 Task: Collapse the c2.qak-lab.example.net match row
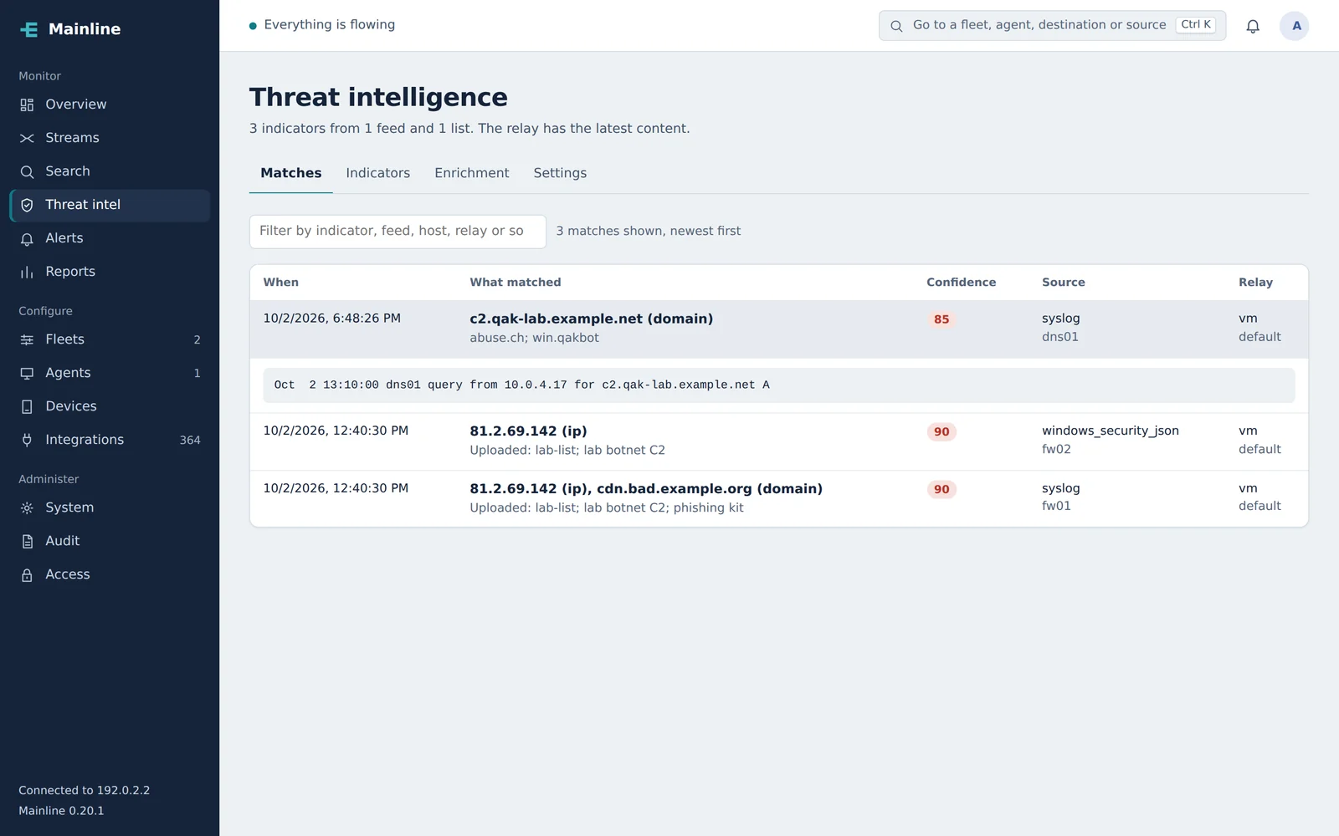point(778,329)
